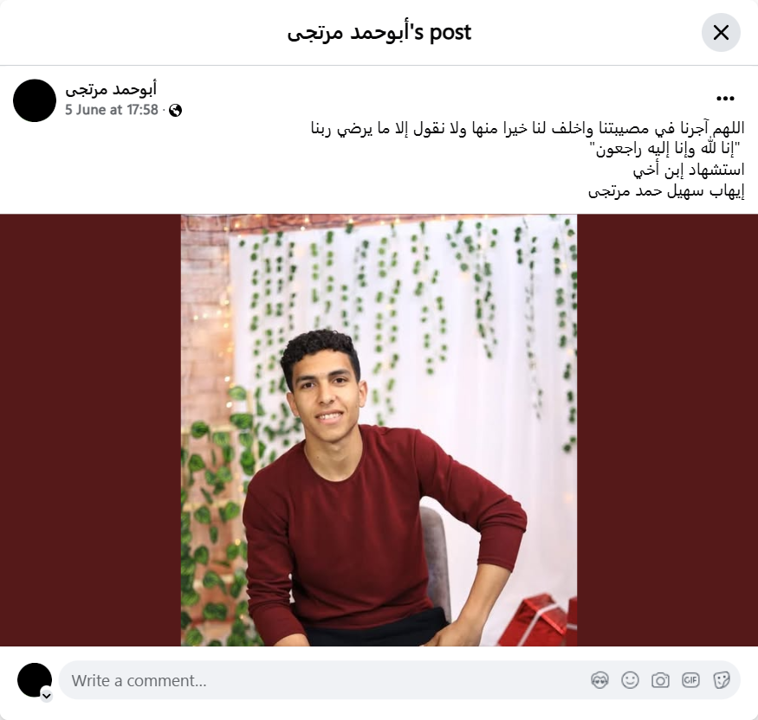The image size is (758, 720).
Task: Open the posted photo of the young man
Action: click(x=379, y=430)
